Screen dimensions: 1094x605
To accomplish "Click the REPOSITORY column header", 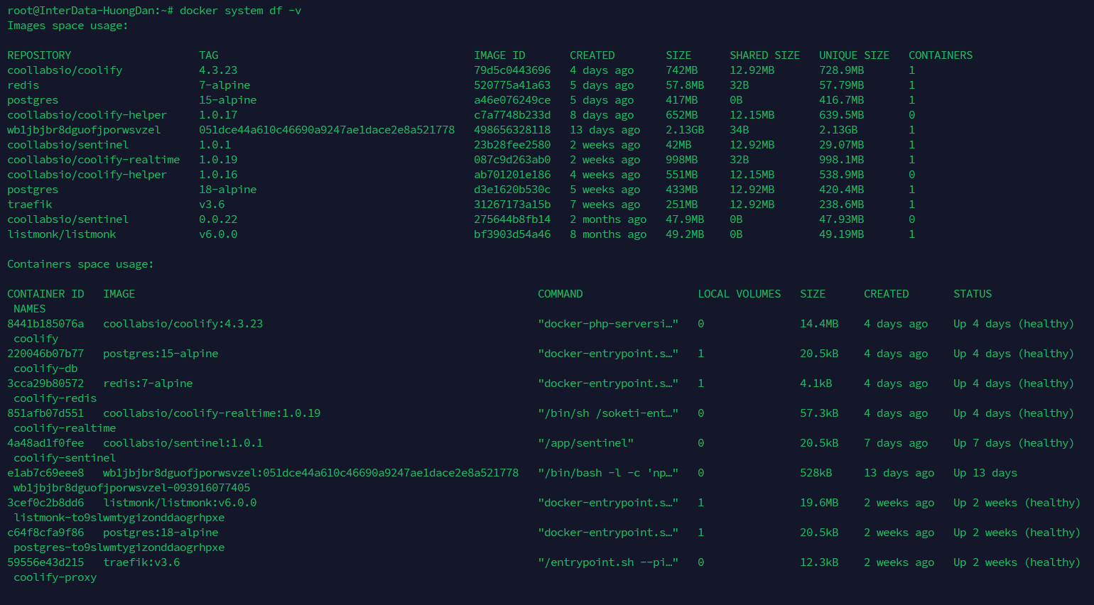I will (x=39, y=55).
